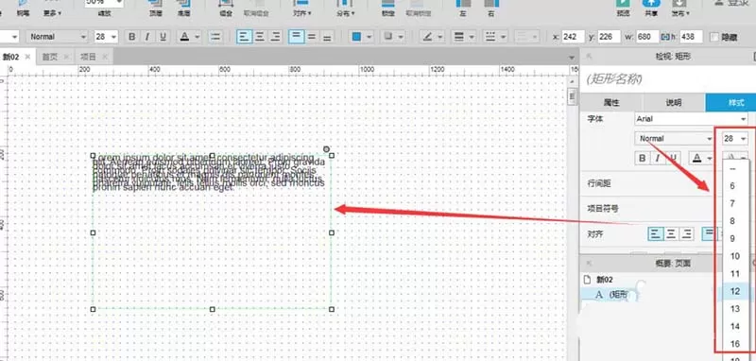Close the 首页 tab

click(x=66, y=57)
